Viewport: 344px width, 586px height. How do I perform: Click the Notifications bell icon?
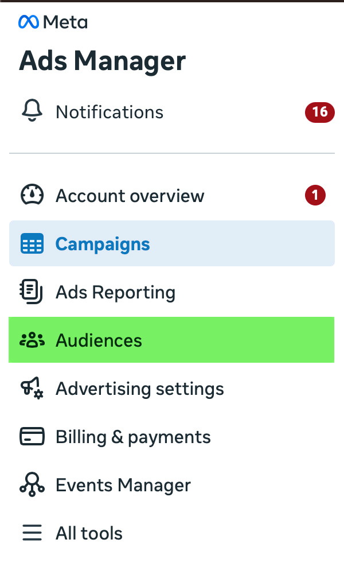pos(32,111)
